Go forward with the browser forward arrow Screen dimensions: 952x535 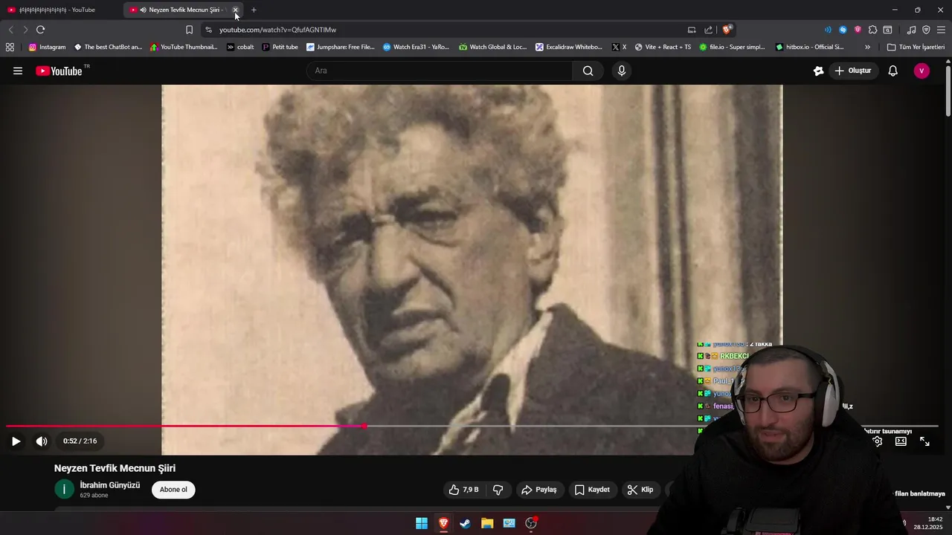pyautogui.click(x=25, y=30)
